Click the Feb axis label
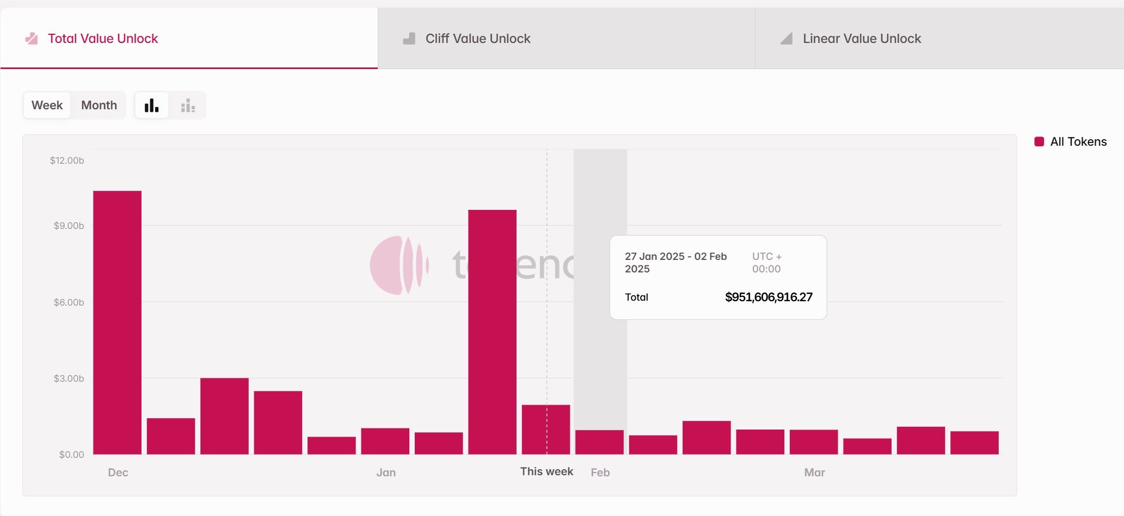Image resolution: width=1124 pixels, height=516 pixels. pyautogui.click(x=600, y=473)
